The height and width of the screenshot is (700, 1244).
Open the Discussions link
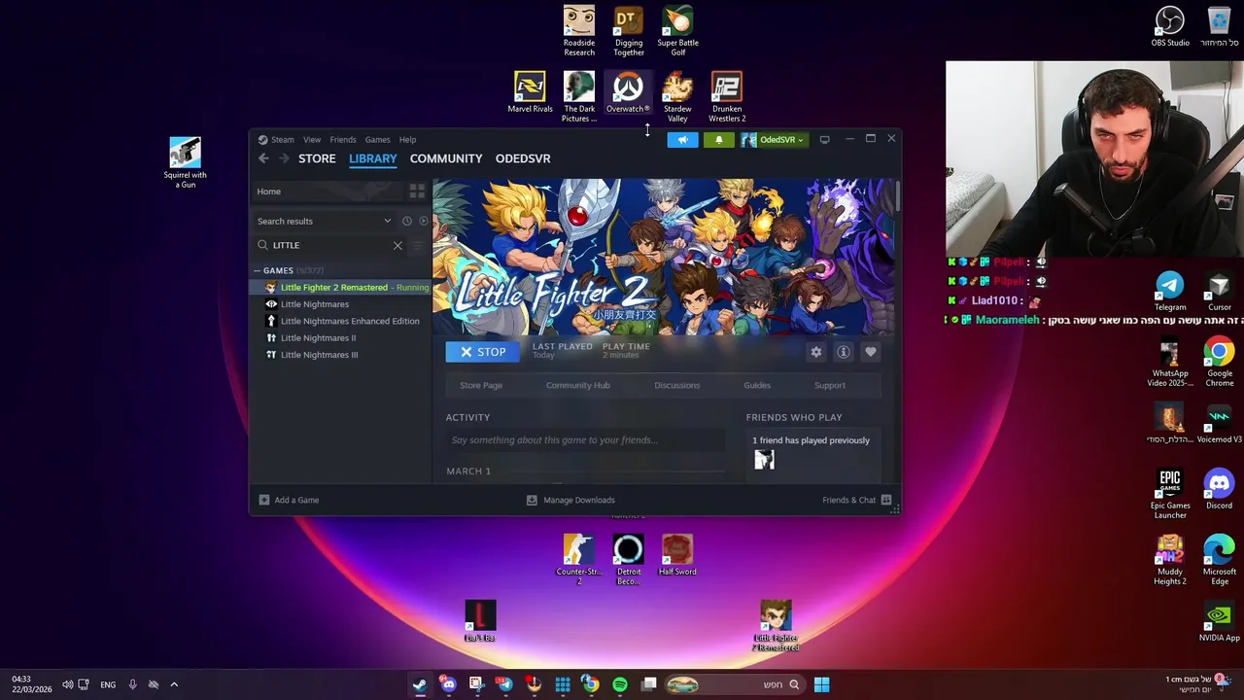(677, 385)
